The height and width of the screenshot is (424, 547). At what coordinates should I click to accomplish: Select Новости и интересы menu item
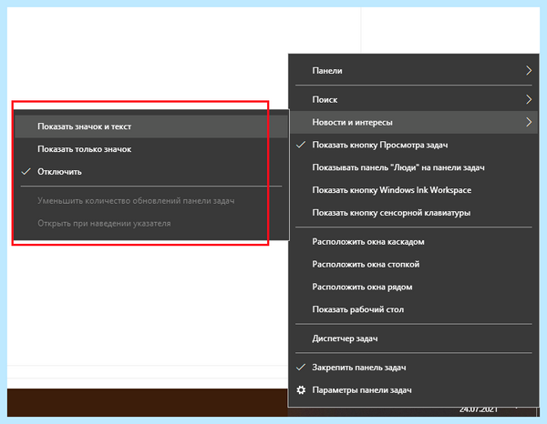click(x=414, y=122)
